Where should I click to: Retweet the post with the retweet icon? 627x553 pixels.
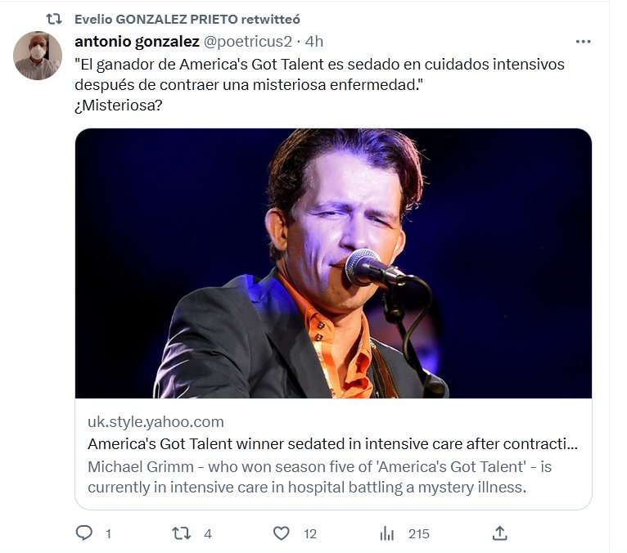(x=181, y=533)
